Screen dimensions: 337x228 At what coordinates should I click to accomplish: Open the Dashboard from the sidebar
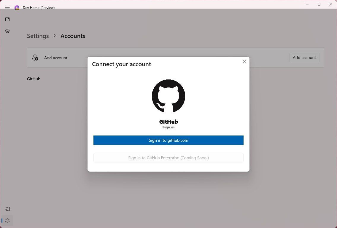point(7,19)
